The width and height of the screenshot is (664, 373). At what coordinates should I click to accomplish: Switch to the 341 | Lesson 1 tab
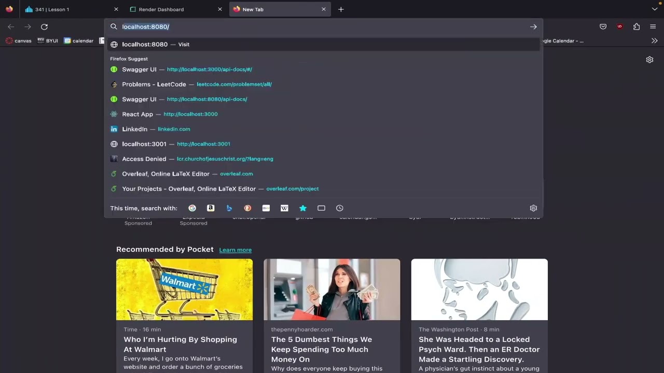click(72, 9)
